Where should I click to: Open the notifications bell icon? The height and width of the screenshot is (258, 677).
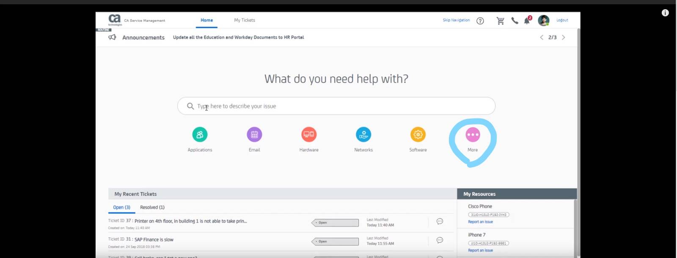(527, 21)
